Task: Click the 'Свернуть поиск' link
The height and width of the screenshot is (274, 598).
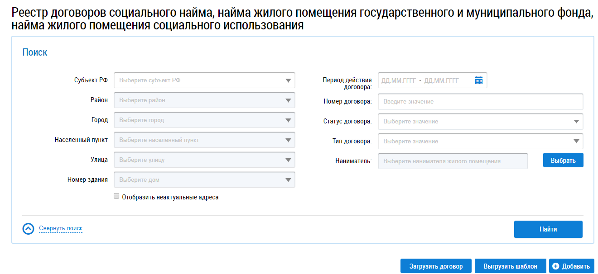Action: [61, 228]
